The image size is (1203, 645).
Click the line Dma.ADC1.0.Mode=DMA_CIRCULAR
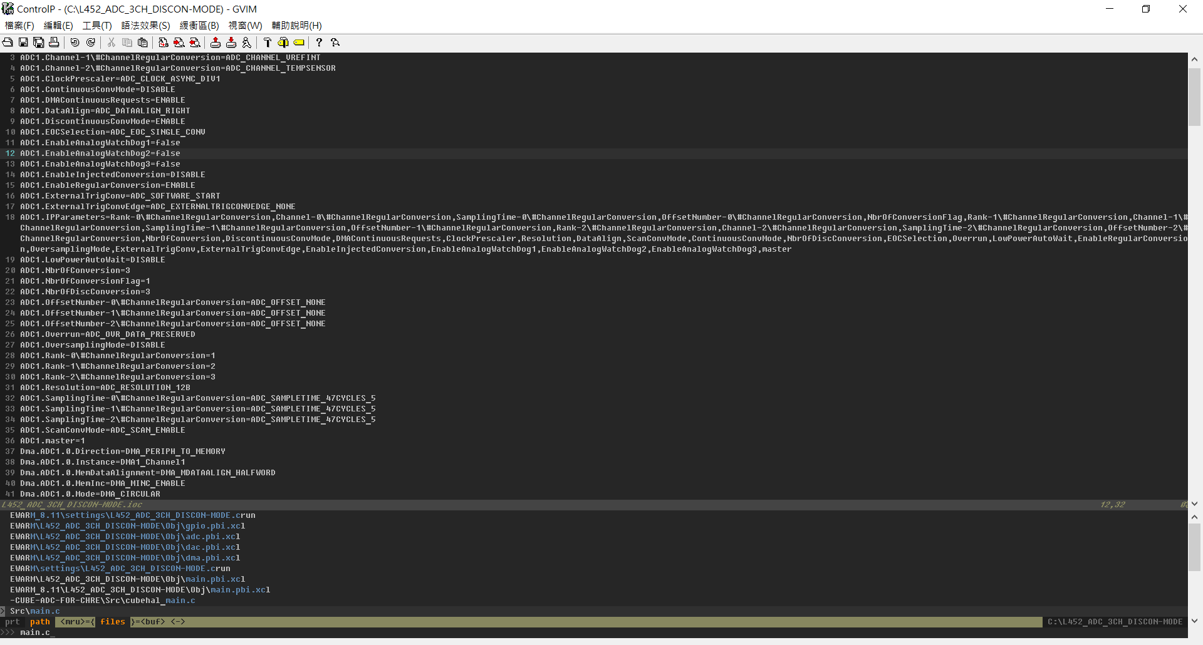(90, 494)
